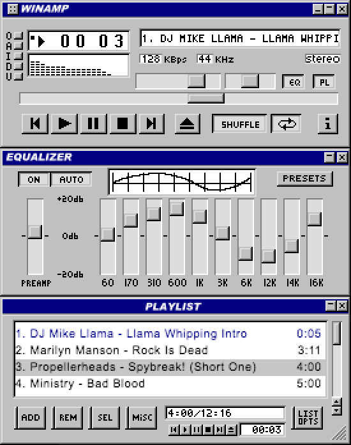This screenshot has height=445, width=351.
Task: Click the 16K equalizer band slider
Action: [x=315, y=219]
